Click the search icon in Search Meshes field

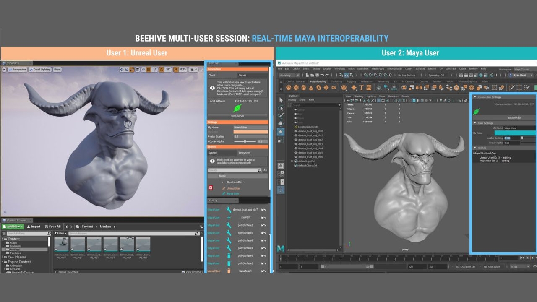click(x=196, y=233)
